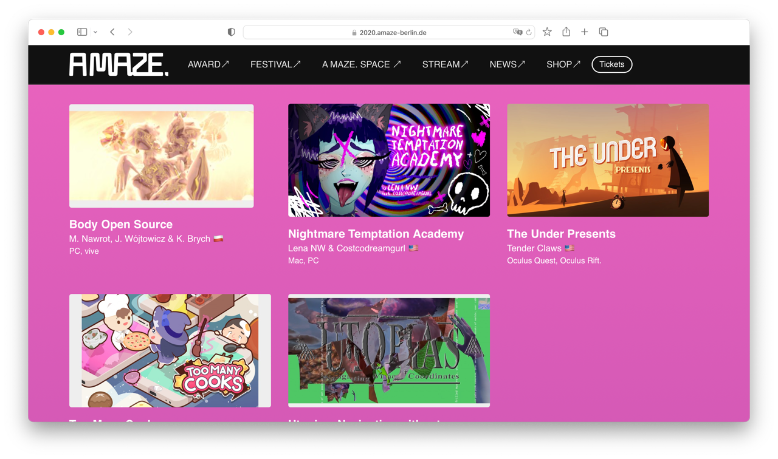Bookmark the page with the star icon

[547, 32]
